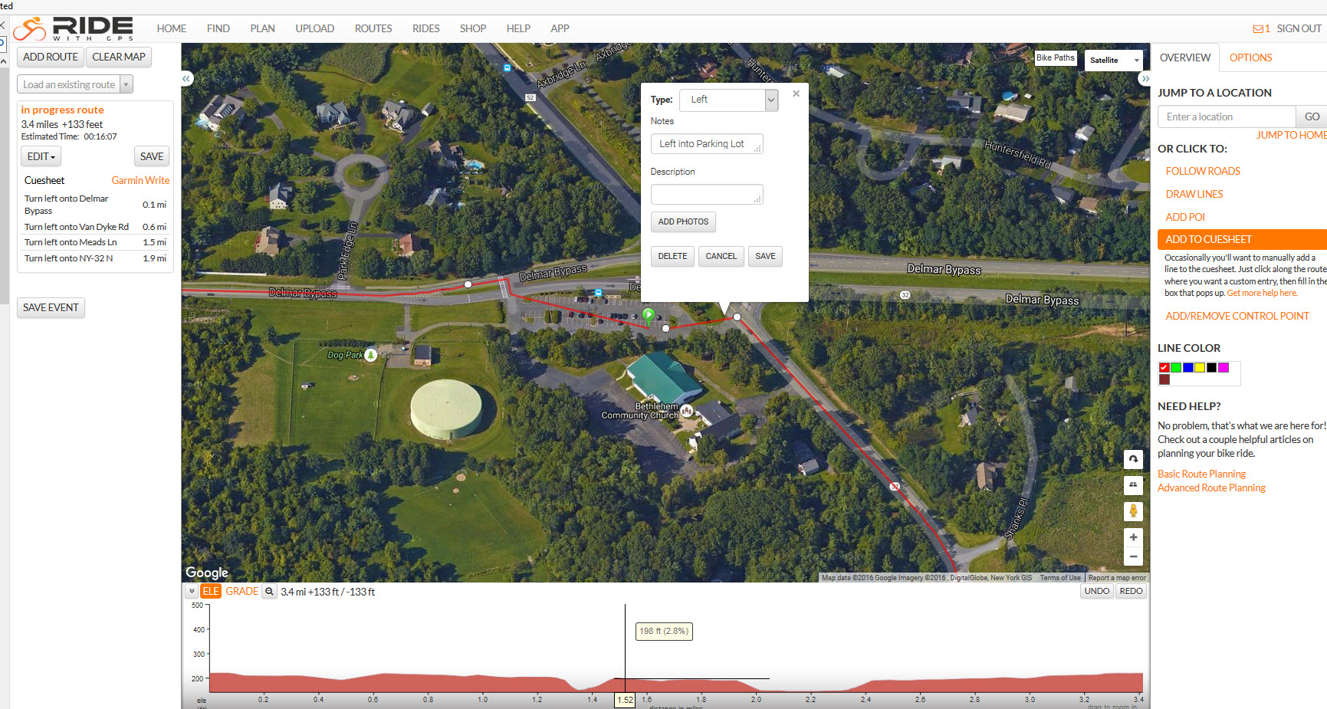Image resolution: width=1327 pixels, height=709 pixels.
Task: Open the cue Type dropdown showing Left
Action: [x=728, y=100]
